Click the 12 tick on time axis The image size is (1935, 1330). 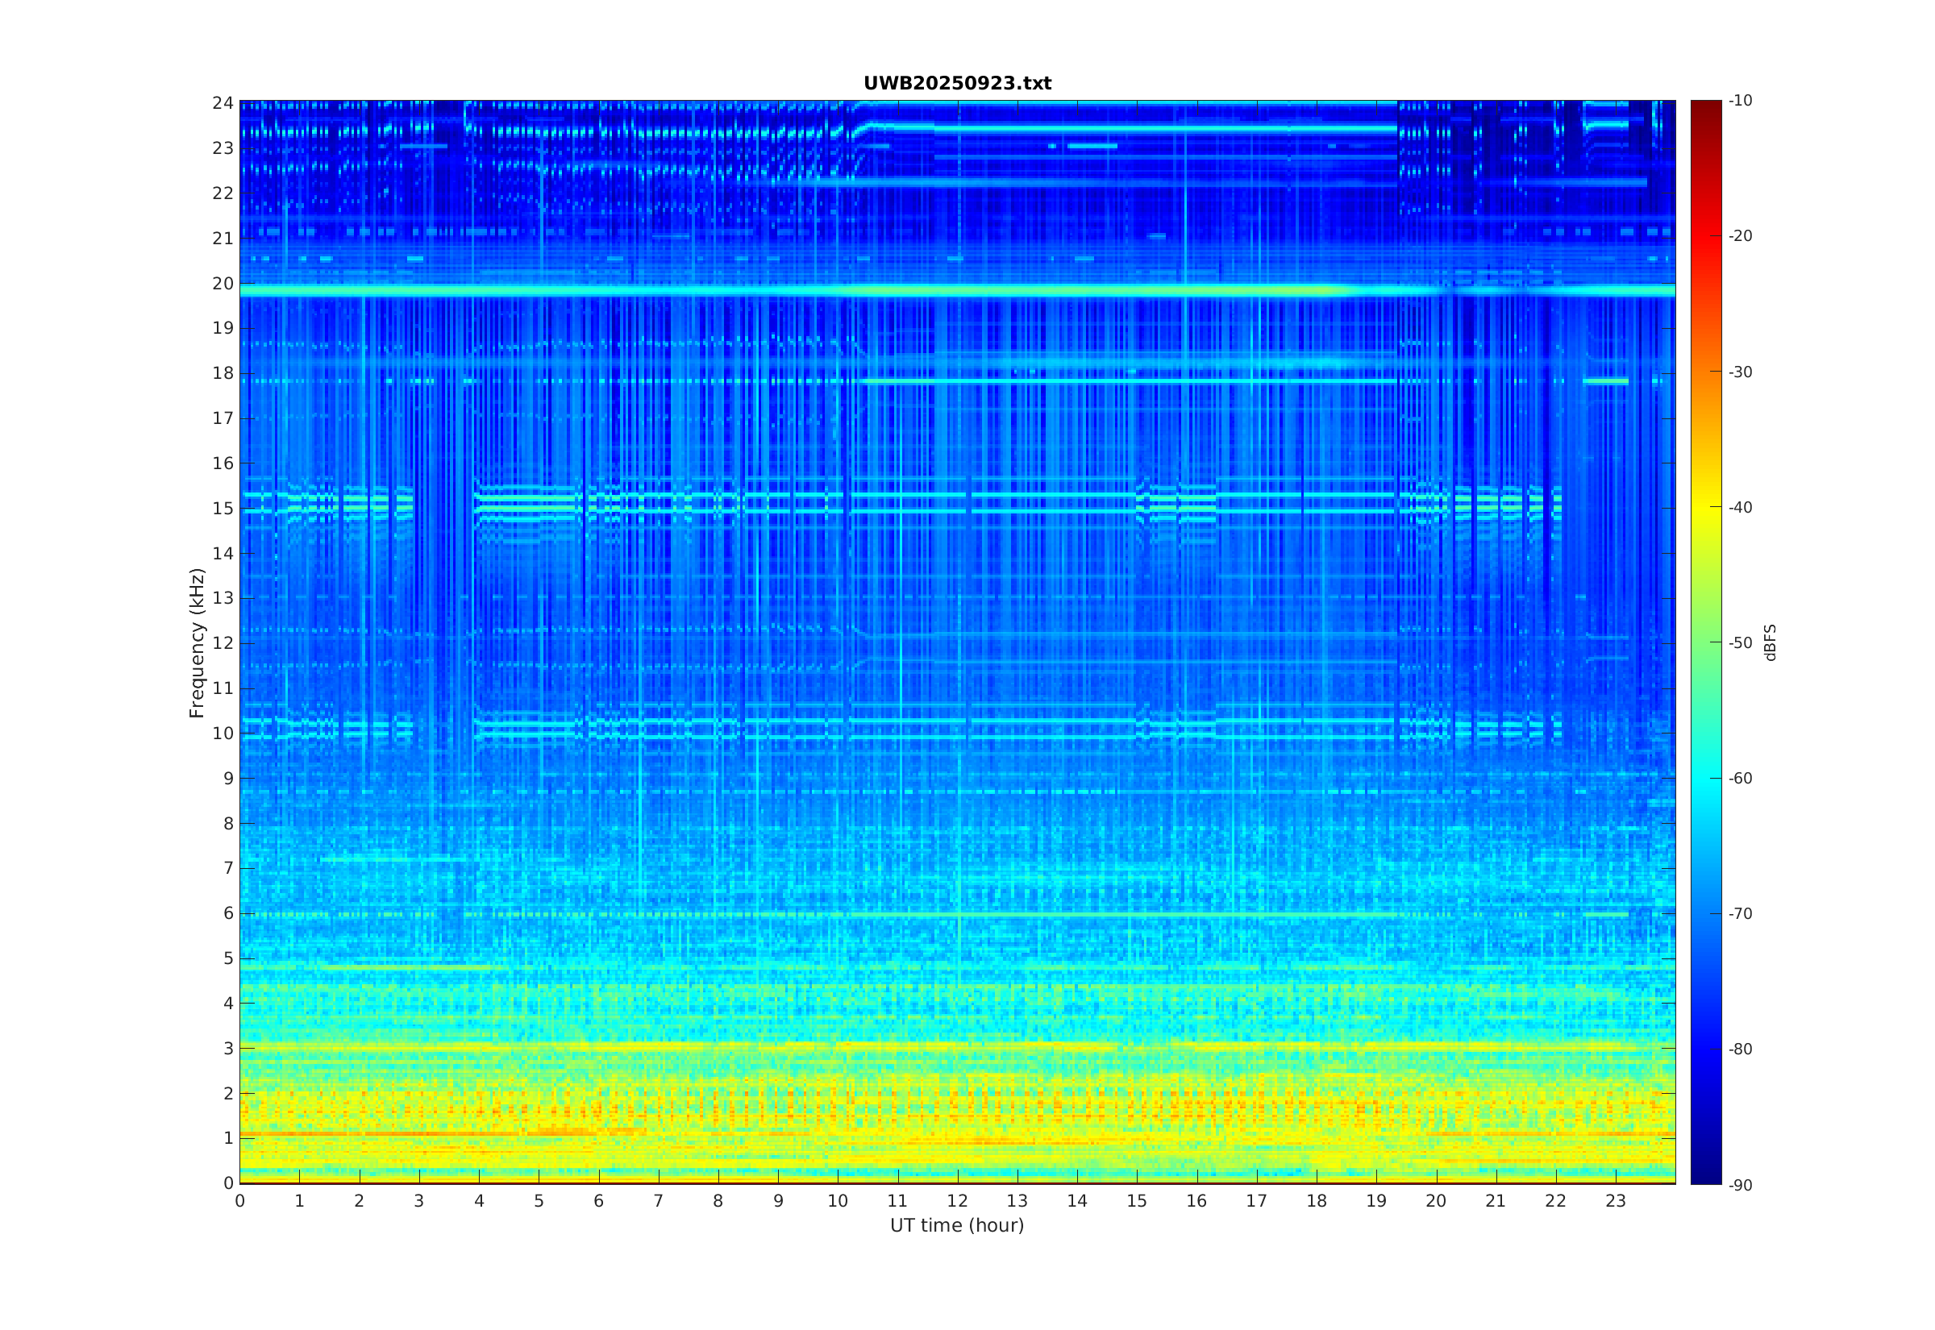click(957, 1201)
